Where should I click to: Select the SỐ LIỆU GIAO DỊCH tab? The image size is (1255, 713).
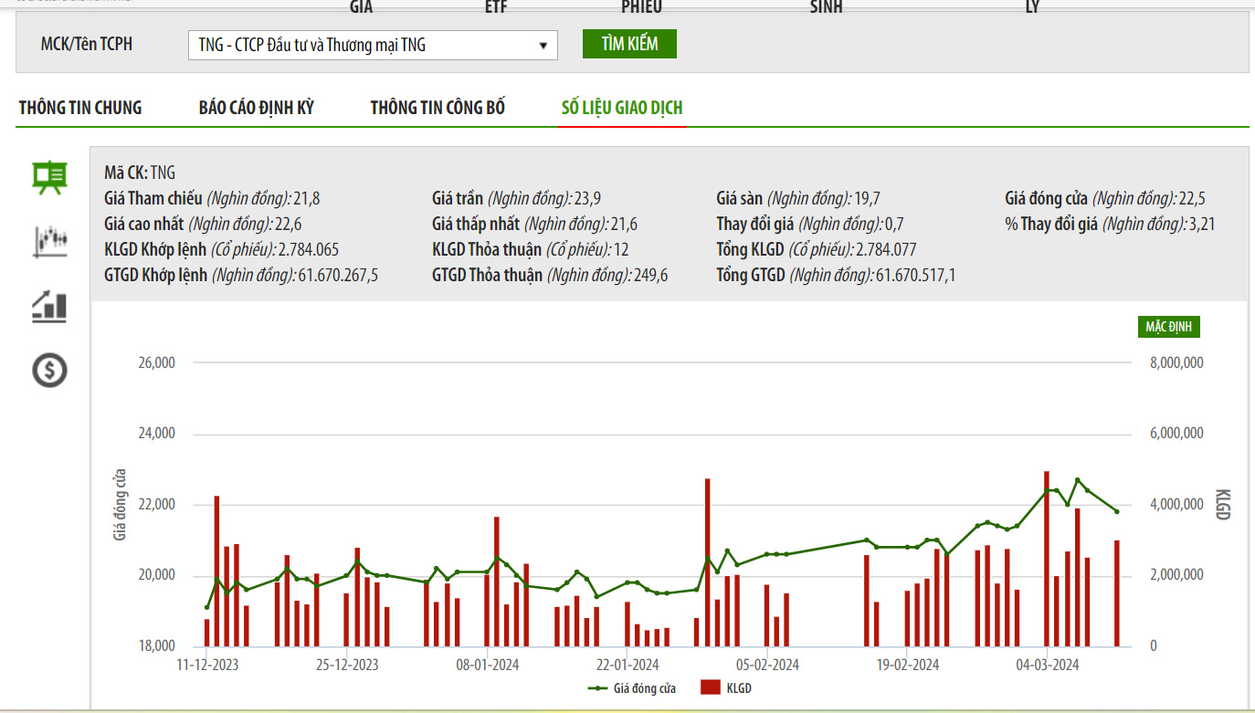(621, 108)
